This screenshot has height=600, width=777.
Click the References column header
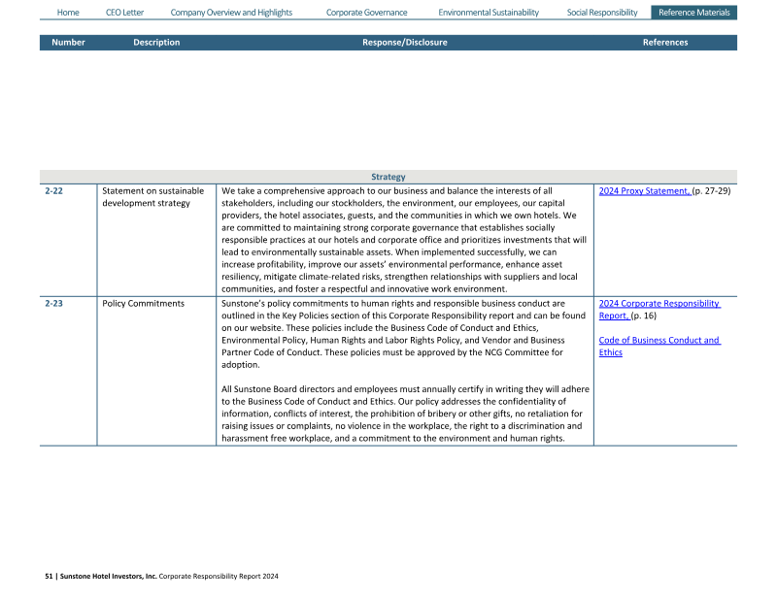coord(664,43)
